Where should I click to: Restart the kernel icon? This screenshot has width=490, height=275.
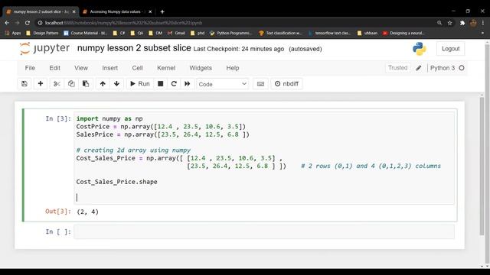pyautogui.click(x=174, y=84)
